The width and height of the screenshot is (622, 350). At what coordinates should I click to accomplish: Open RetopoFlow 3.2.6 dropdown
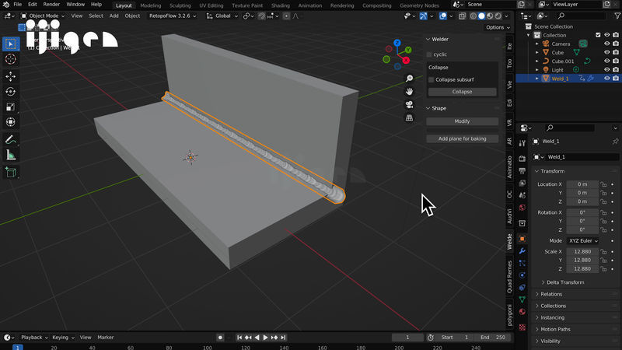click(173, 16)
